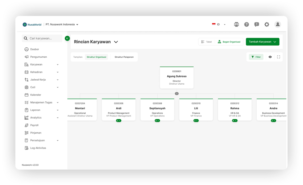Toggle the eye visibility icon
The image size is (303, 185).
(x=270, y=57)
